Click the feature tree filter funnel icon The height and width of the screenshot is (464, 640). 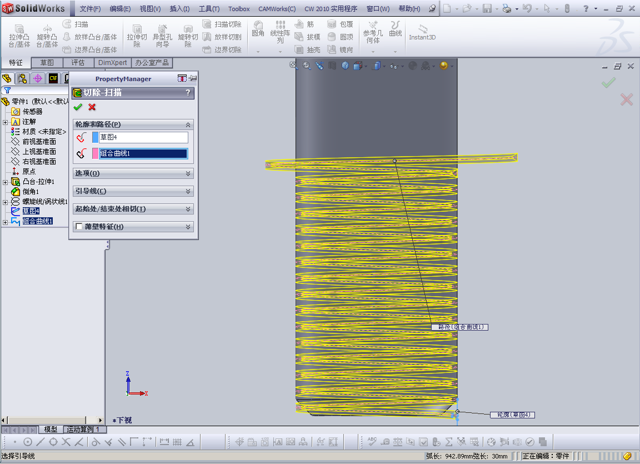click(7, 90)
